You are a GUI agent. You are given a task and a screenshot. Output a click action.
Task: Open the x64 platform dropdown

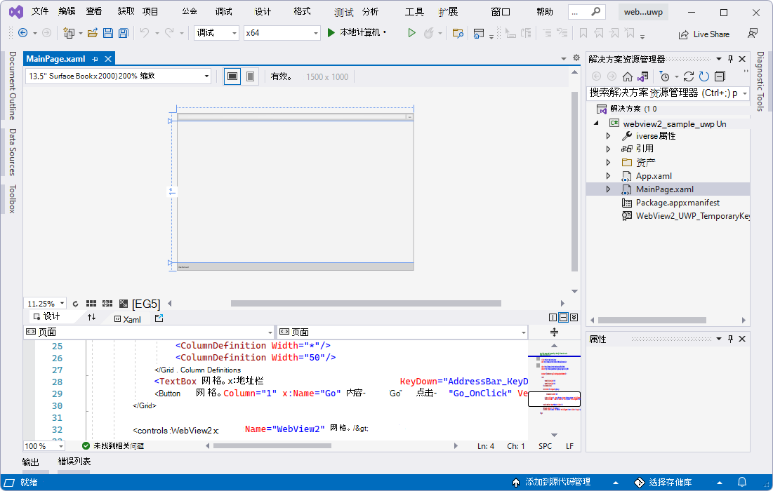pos(282,33)
